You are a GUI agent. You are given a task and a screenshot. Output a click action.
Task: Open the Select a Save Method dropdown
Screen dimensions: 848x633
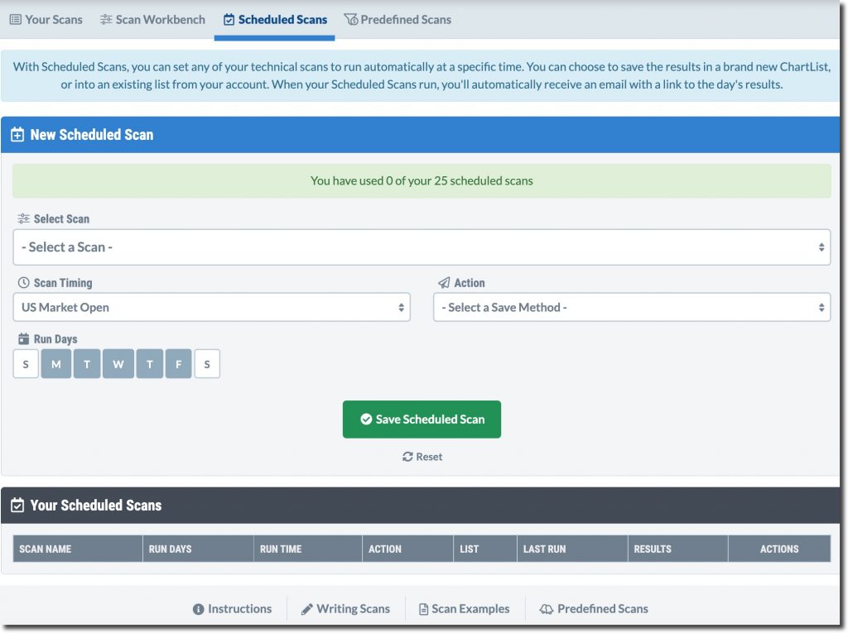pos(632,307)
